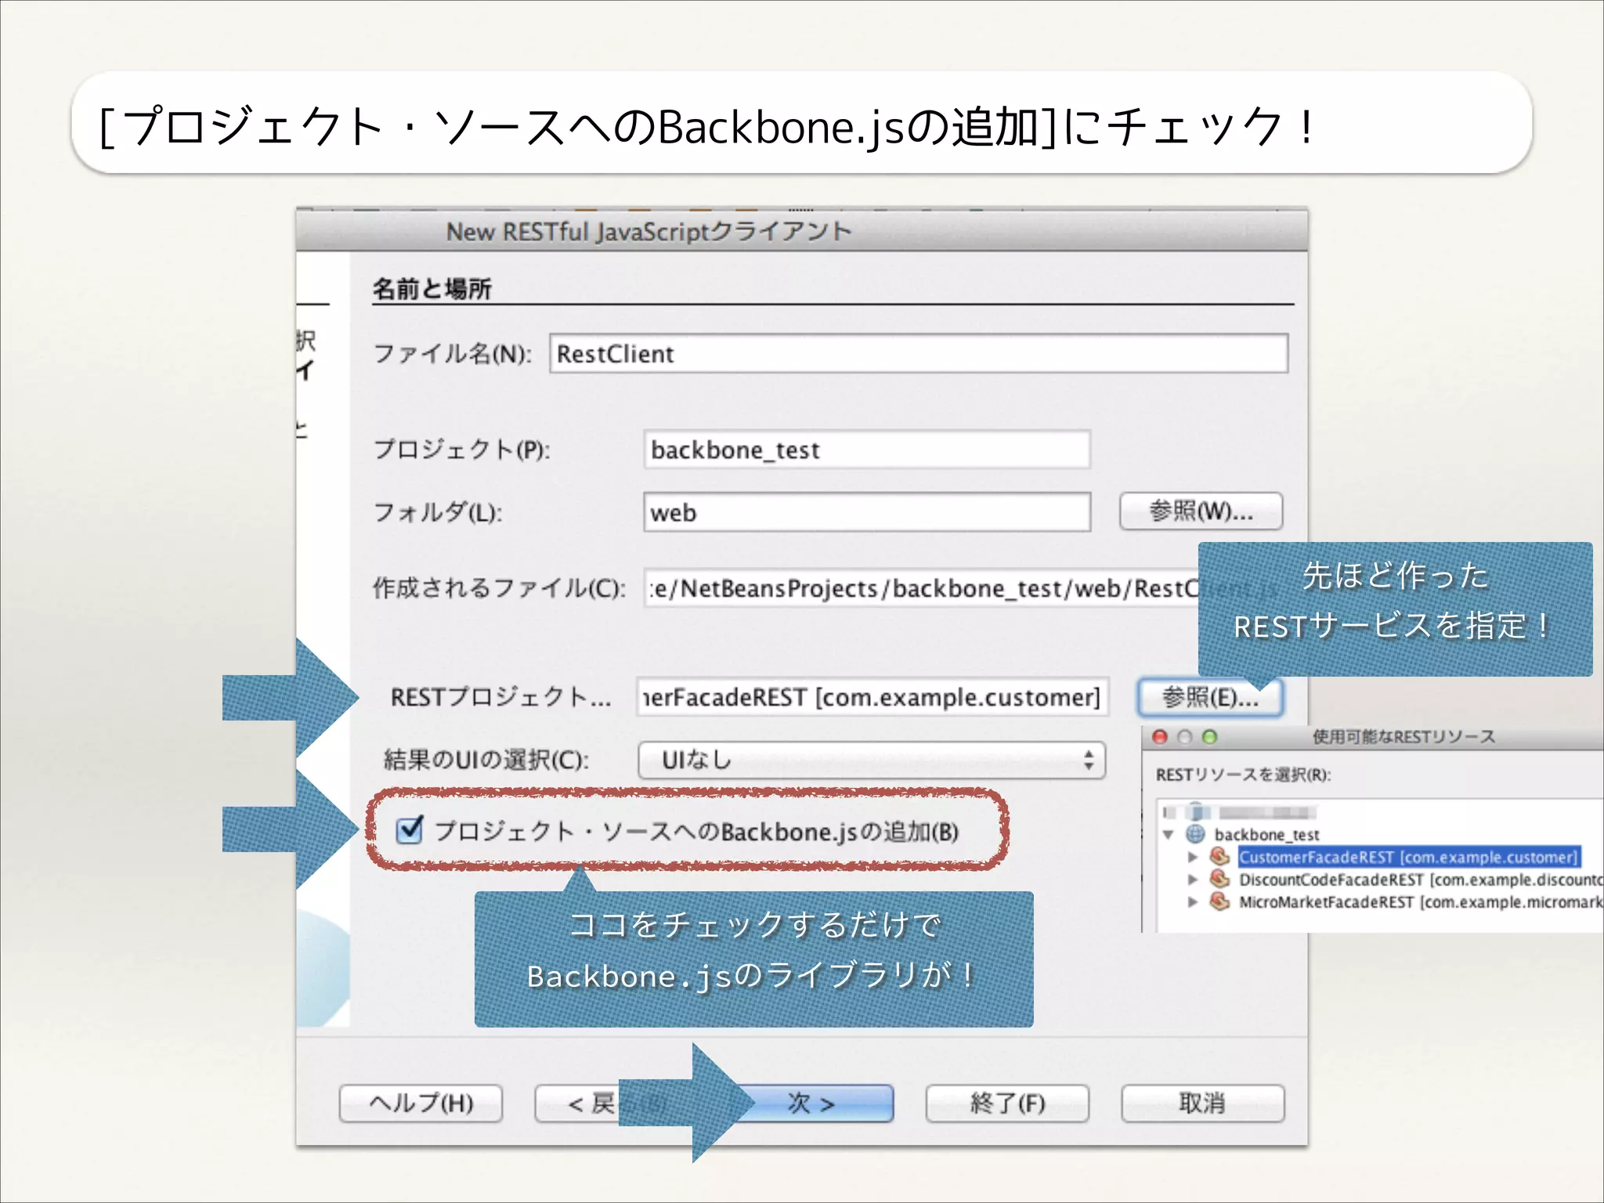Click the RESTプロジェクト field with CustomerFacadeREST
Viewport: 1604px width, 1203px height.
(x=872, y=696)
